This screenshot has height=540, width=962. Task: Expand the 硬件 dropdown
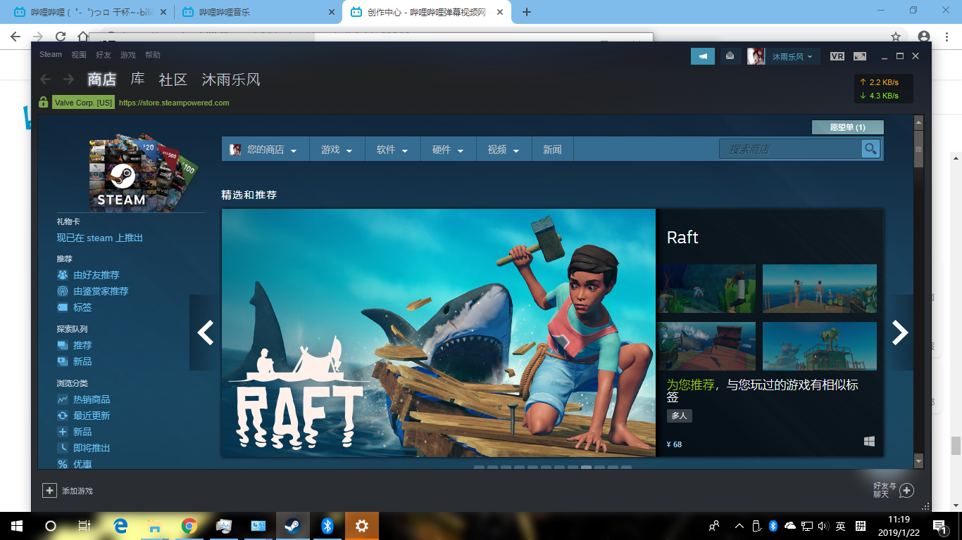tap(449, 150)
